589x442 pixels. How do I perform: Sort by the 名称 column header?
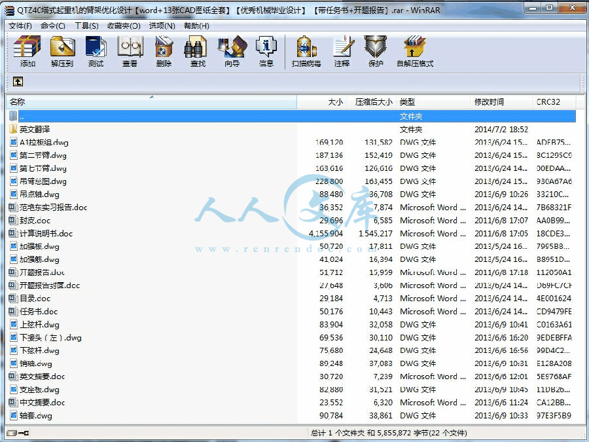point(152,102)
